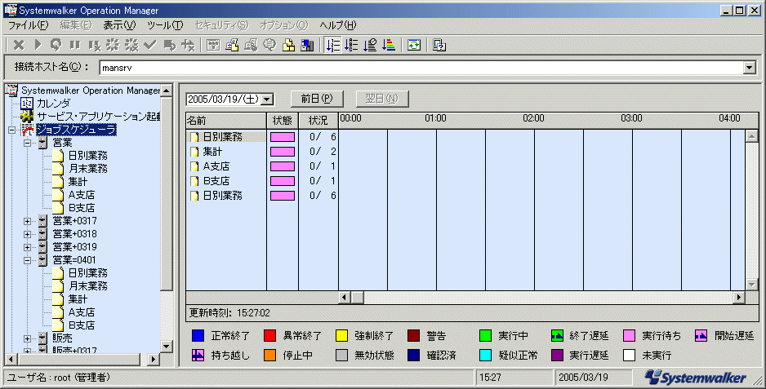Click the 名前 column header

point(226,120)
